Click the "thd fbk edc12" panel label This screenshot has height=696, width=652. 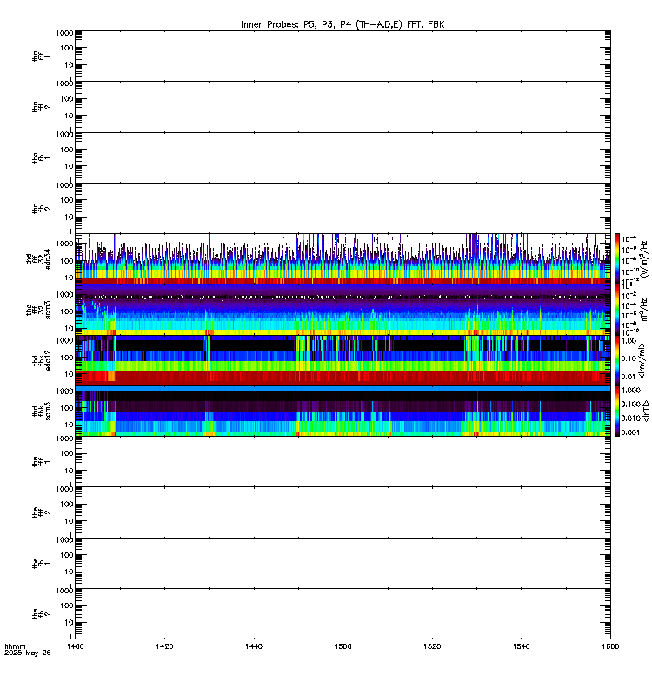coord(41,360)
